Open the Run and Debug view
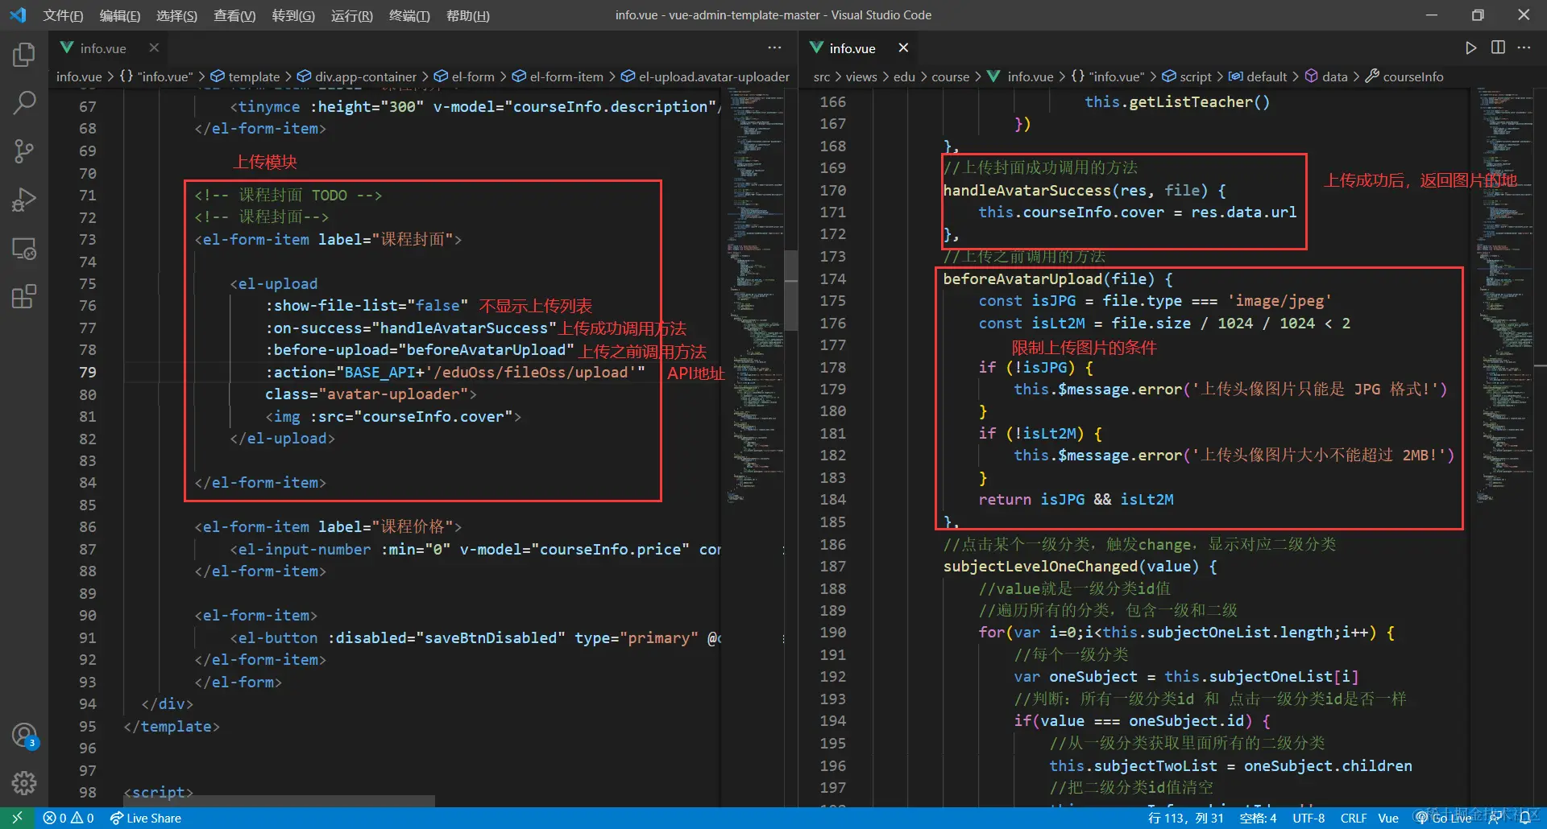The height and width of the screenshot is (829, 1547). pyautogui.click(x=24, y=200)
